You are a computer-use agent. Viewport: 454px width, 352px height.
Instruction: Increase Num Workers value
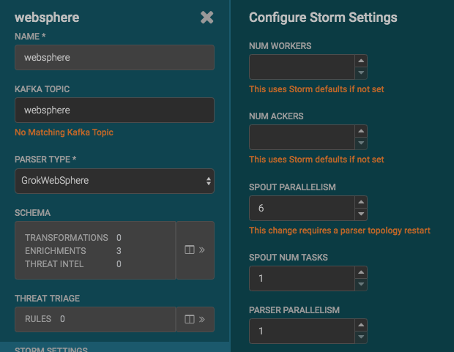point(361,61)
